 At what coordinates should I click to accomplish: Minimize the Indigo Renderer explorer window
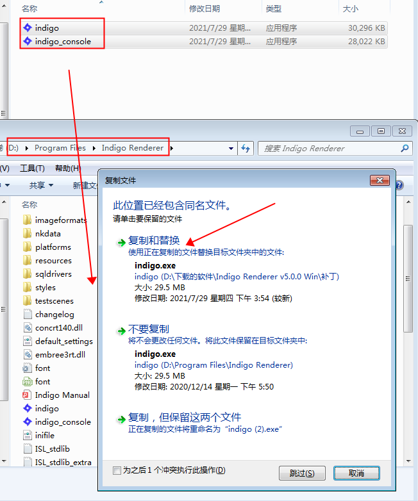coord(360,131)
